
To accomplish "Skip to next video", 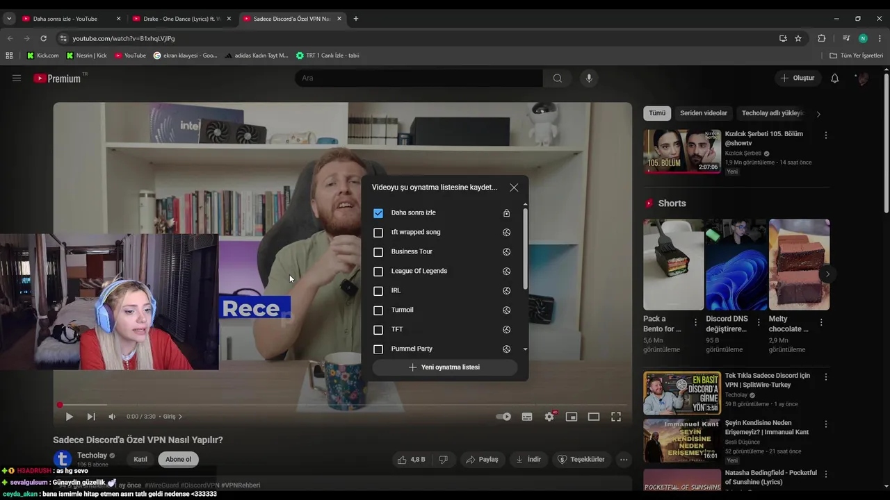I will point(91,417).
